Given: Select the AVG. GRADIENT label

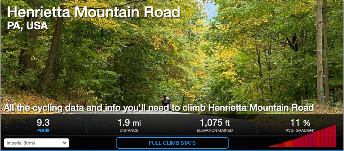Looking at the screenshot, I should coord(300,131).
